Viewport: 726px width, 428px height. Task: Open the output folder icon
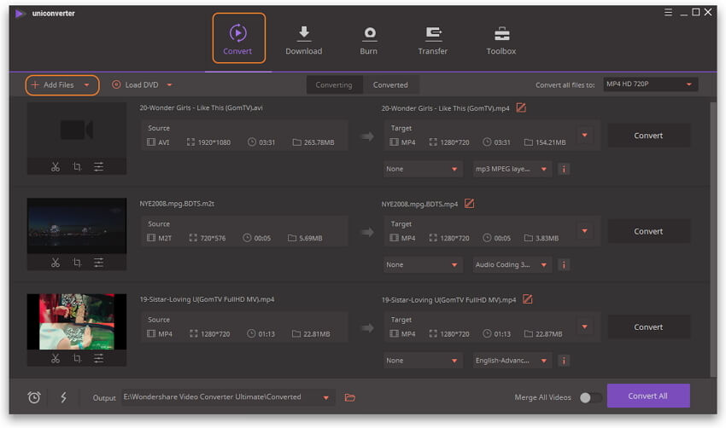coord(350,397)
